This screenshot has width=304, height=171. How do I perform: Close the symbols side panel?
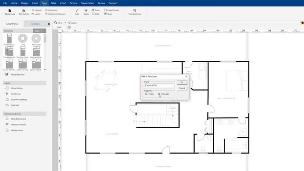point(49,24)
